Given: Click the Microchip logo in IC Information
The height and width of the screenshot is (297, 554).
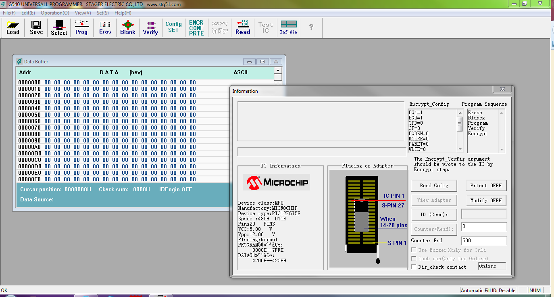Looking at the screenshot, I should pos(276,182).
